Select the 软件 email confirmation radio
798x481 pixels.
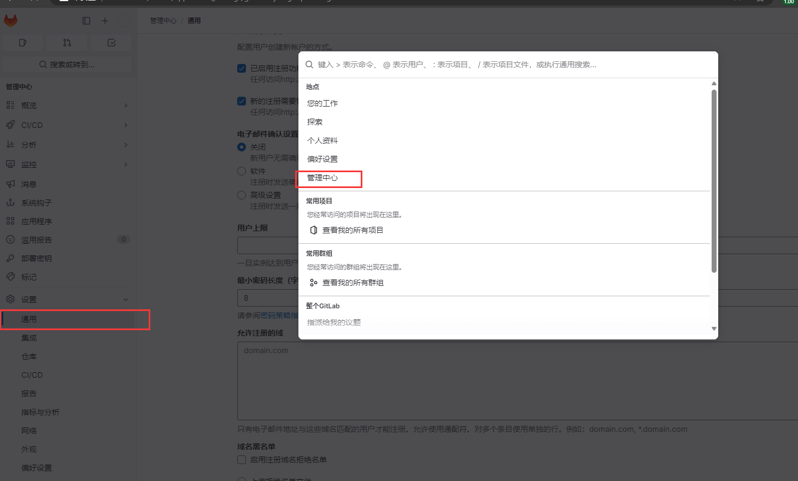(x=242, y=171)
